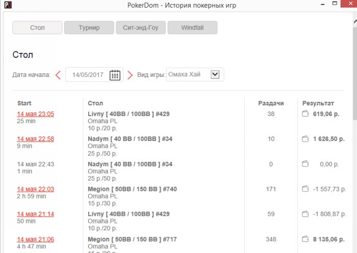
Task: Go to previous date with left arrow
Action: pos(58,75)
